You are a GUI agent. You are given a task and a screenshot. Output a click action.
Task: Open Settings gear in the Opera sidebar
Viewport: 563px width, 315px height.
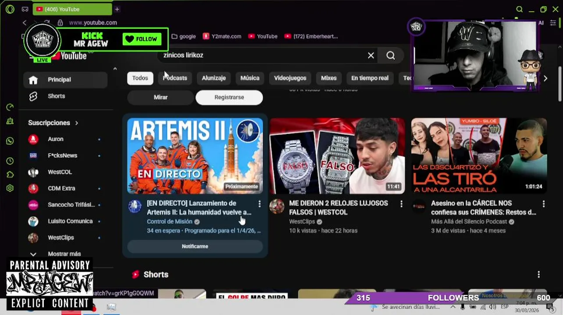point(10,188)
